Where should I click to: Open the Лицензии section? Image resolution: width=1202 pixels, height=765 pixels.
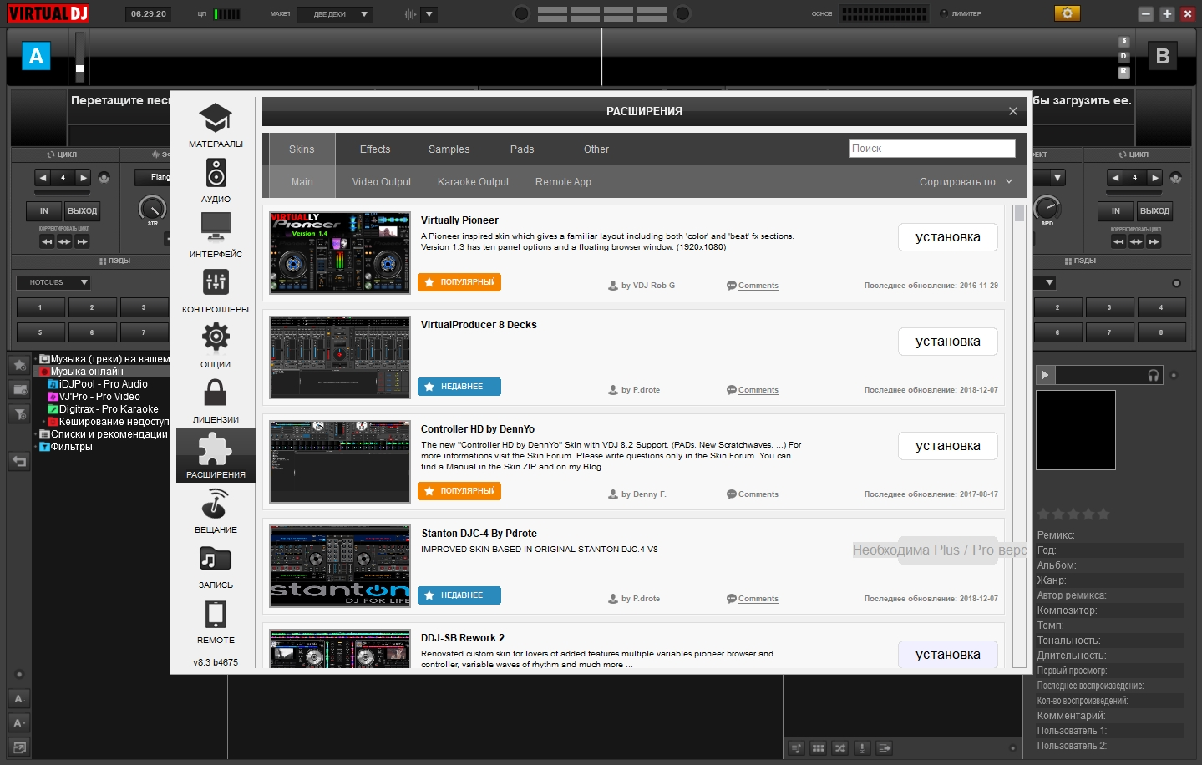[x=216, y=401]
